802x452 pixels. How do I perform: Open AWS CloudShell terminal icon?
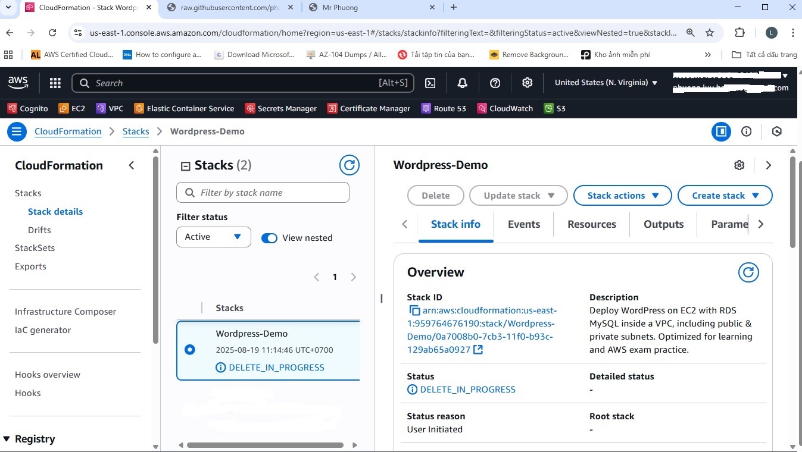430,83
